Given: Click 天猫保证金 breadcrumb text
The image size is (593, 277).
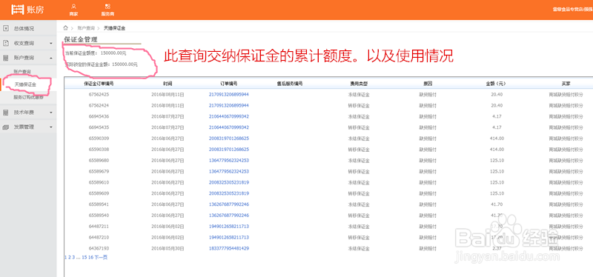Looking at the screenshot, I should tap(115, 28).
